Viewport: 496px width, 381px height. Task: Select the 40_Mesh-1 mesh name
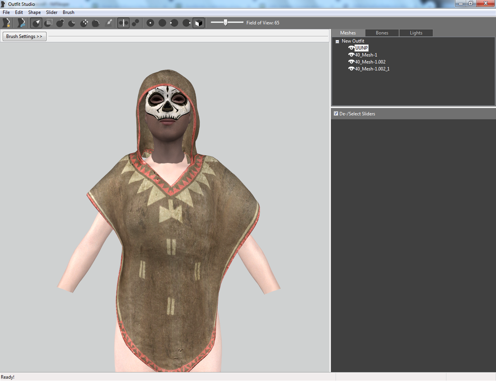(x=366, y=55)
